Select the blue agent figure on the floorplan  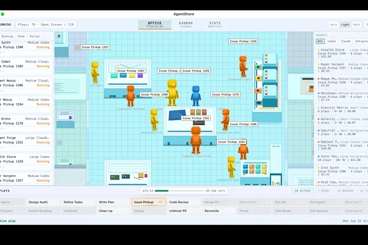[x=196, y=96]
